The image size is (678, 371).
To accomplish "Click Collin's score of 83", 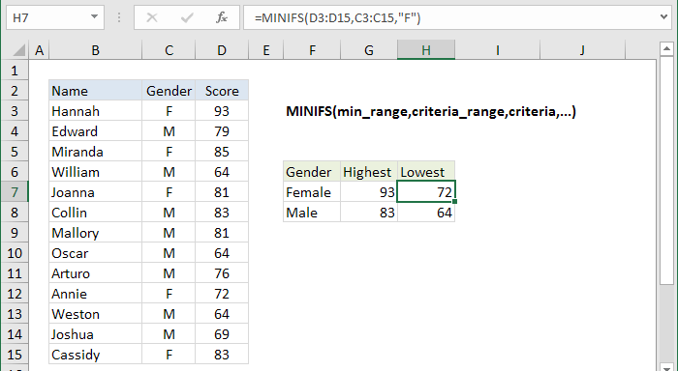I will coord(222,213).
